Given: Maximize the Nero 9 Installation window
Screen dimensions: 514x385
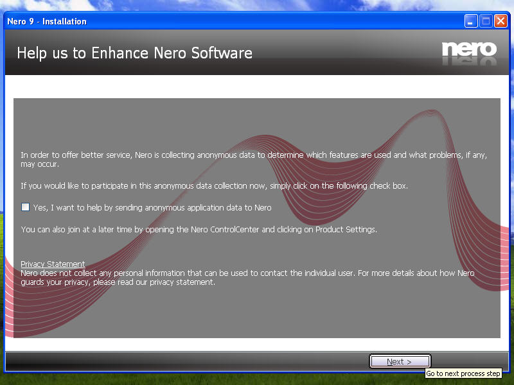Looking at the screenshot, I should 486,21.
